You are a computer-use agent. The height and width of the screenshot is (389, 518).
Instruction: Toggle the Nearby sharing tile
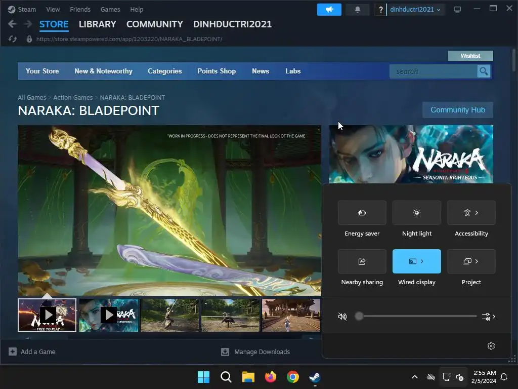[362, 261]
